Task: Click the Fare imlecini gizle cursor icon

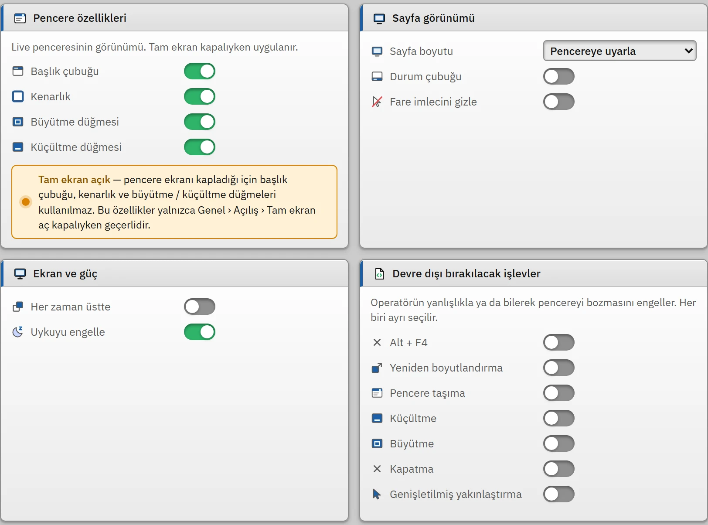Action: (377, 102)
